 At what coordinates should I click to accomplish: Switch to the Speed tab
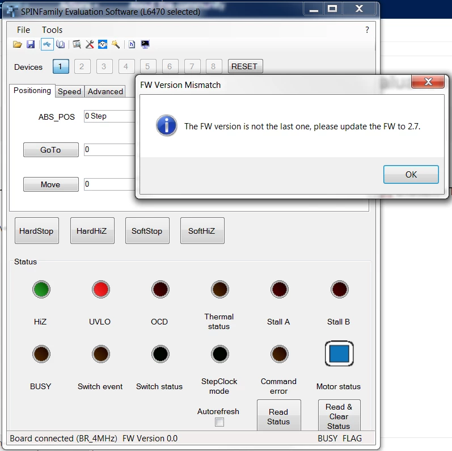tap(69, 91)
